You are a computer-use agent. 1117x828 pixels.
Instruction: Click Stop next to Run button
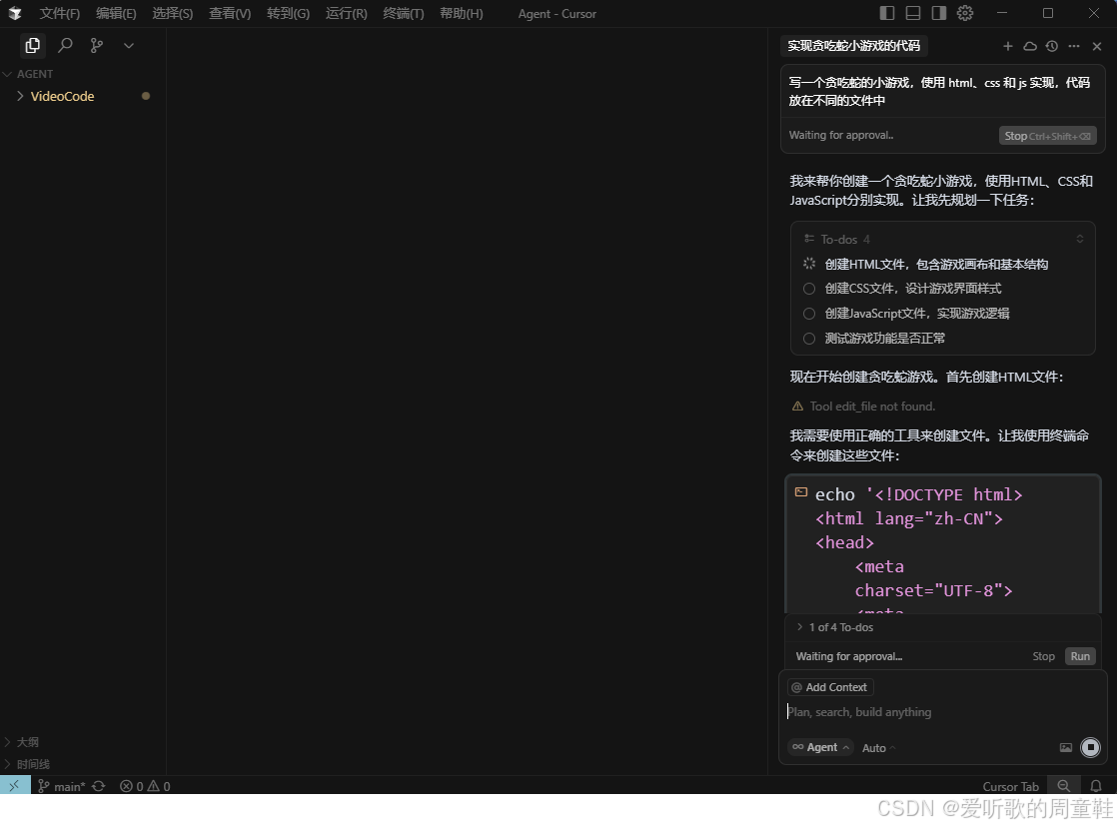click(x=1044, y=656)
